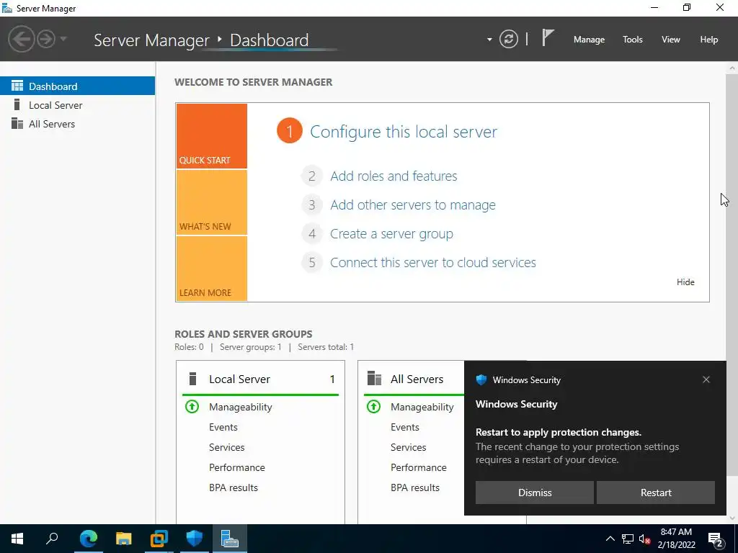Open the navigation history dropdown arrow
This screenshot has height=553, width=738.
click(x=63, y=39)
